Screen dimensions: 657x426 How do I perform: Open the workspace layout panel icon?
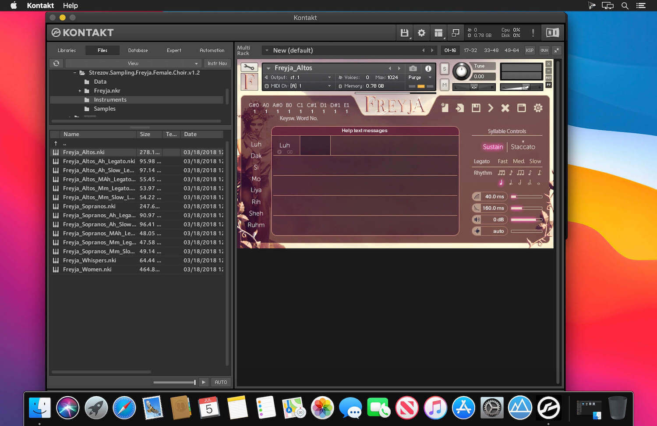438,33
